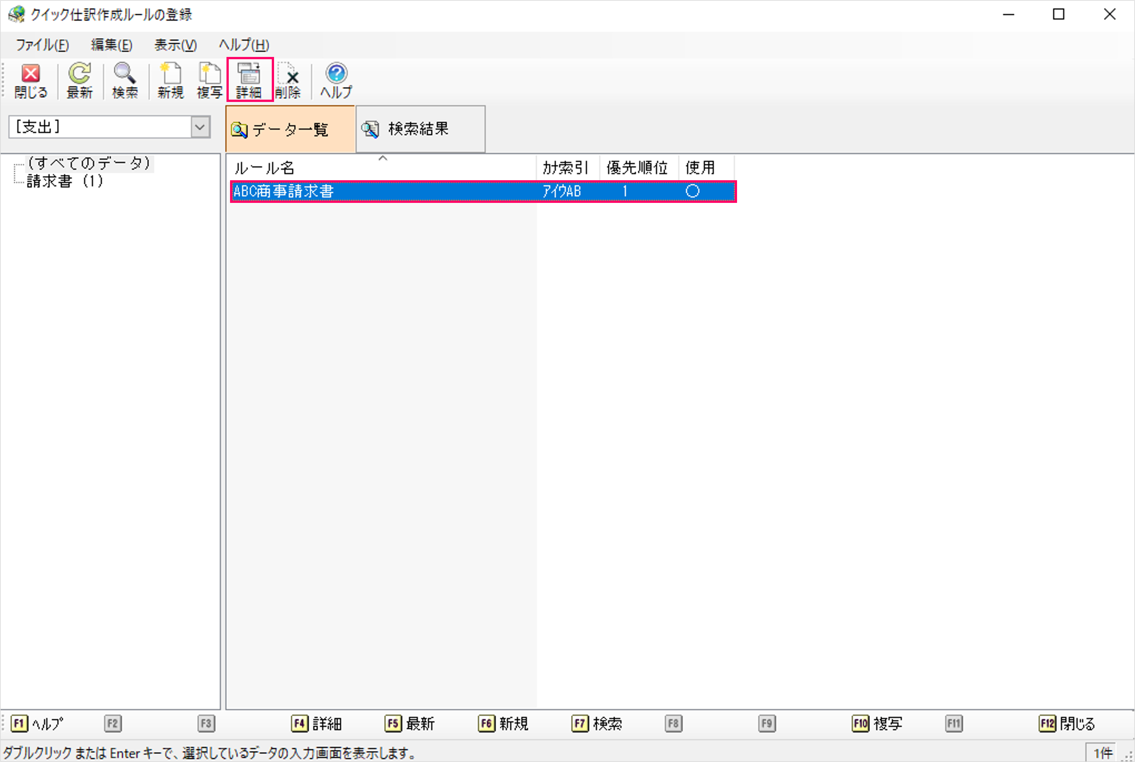Click the 閉じる (close) toolbar icon
This screenshot has height=762, width=1135.
30,81
